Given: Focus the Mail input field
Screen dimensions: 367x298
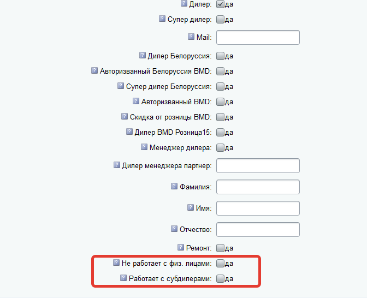Looking at the screenshot, I should [258, 37].
